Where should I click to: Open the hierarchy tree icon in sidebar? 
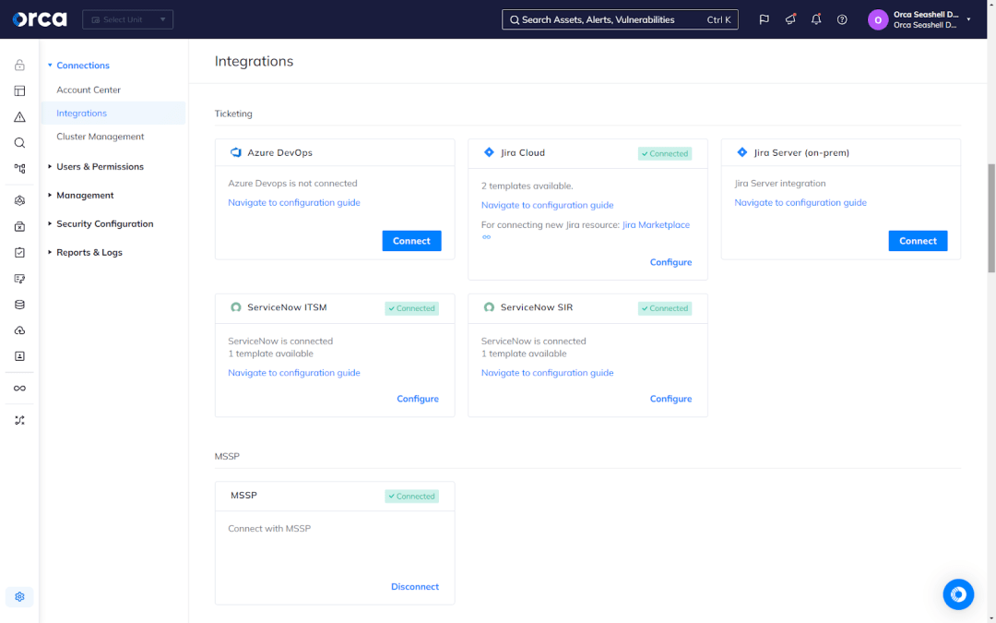pos(19,169)
